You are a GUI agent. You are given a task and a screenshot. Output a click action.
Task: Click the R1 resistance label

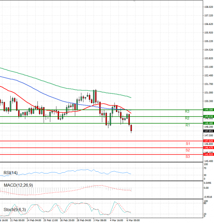(x=188, y=125)
